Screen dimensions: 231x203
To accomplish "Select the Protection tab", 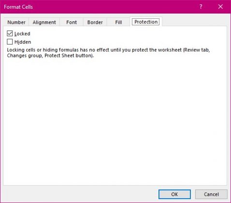I will (x=146, y=22).
